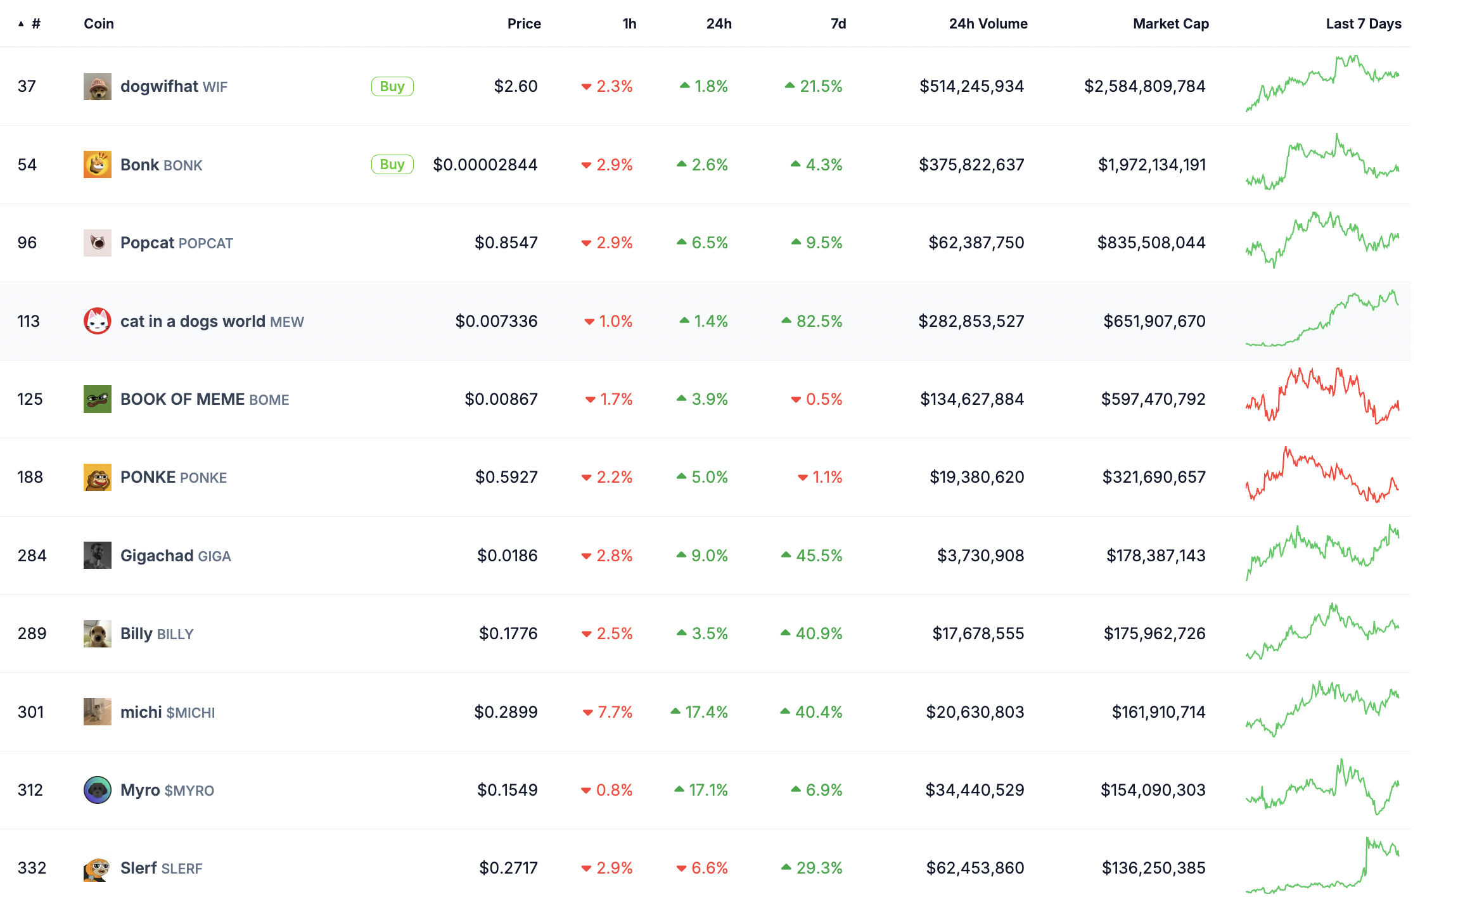This screenshot has width=1458, height=904.
Task: Open the Gigachad coin icon
Action: pos(98,556)
